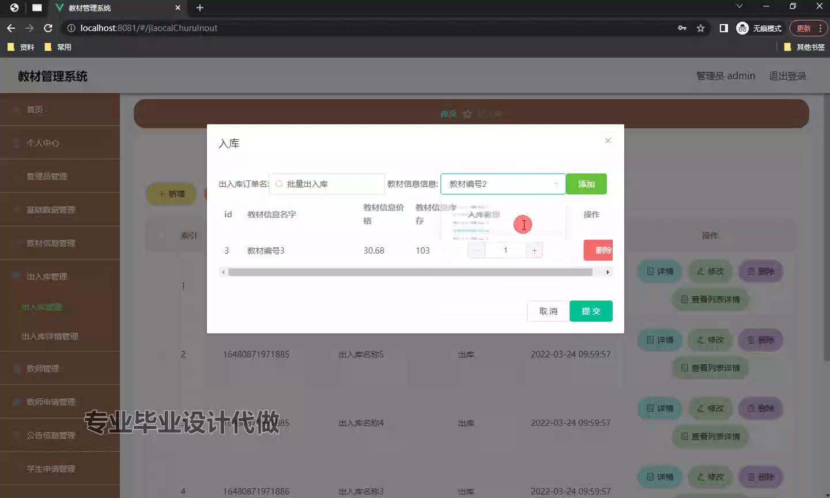Screen dimensions: 830x498
Task: Expand 基础数据管理 in the sidebar
Action: click(x=60, y=210)
